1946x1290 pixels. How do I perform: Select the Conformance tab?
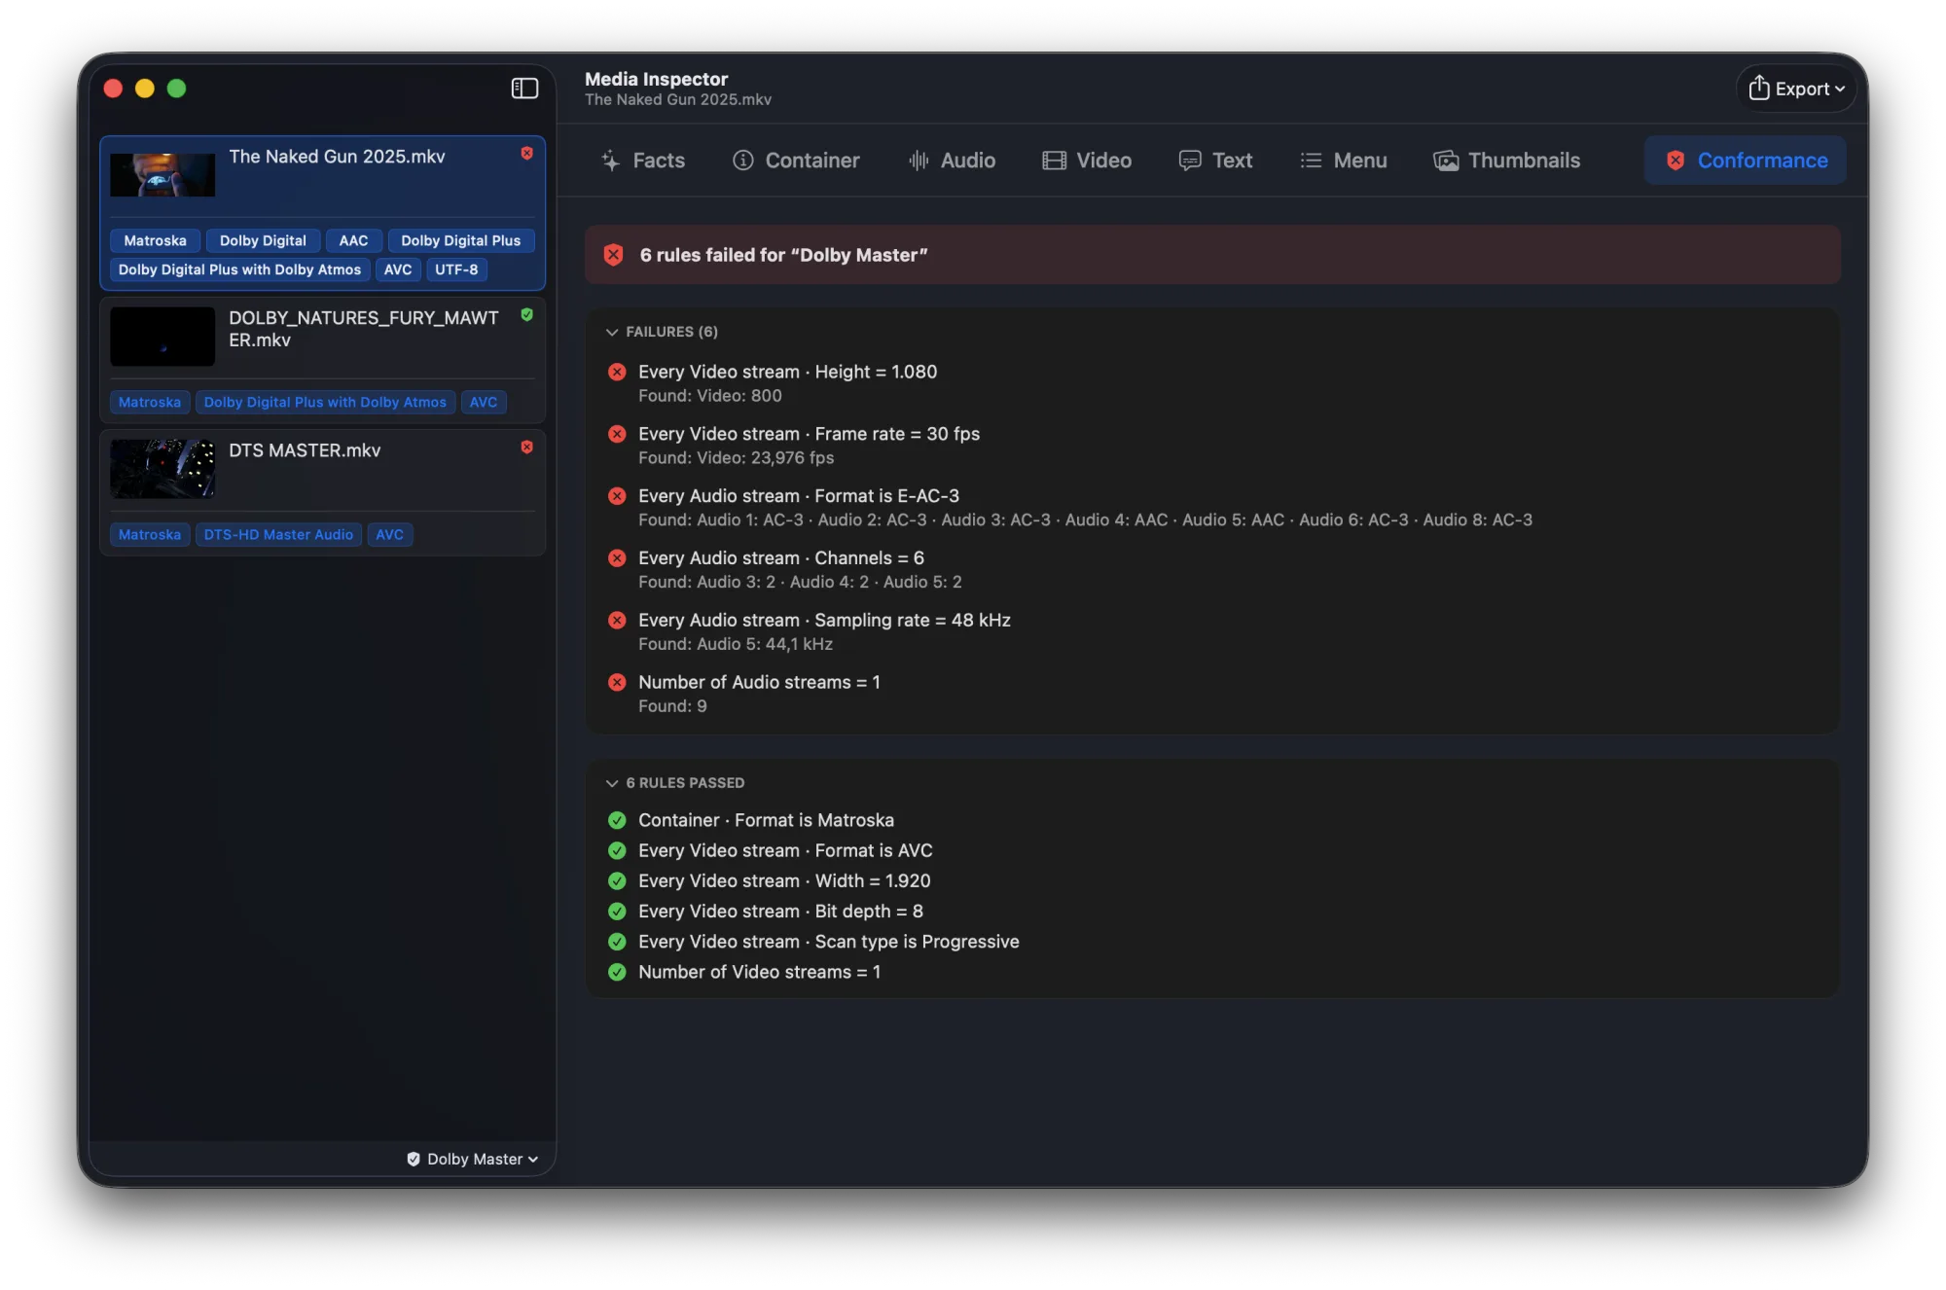click(1746, 161)
